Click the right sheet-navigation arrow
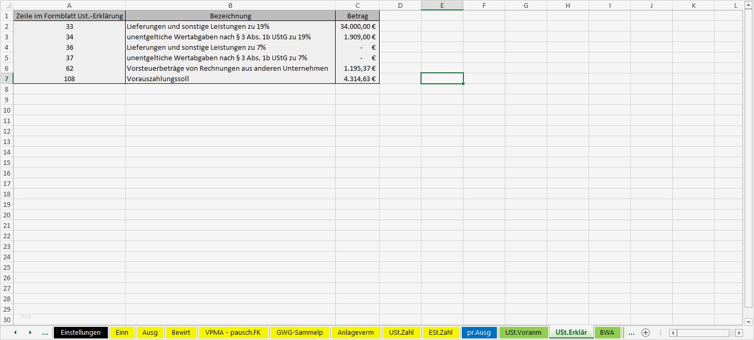This screenshot has width=754, height=340. pyautogui.click(x=29, y=332)
